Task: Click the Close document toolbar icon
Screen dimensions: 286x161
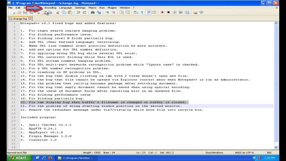Action: (x=38, y=13)
